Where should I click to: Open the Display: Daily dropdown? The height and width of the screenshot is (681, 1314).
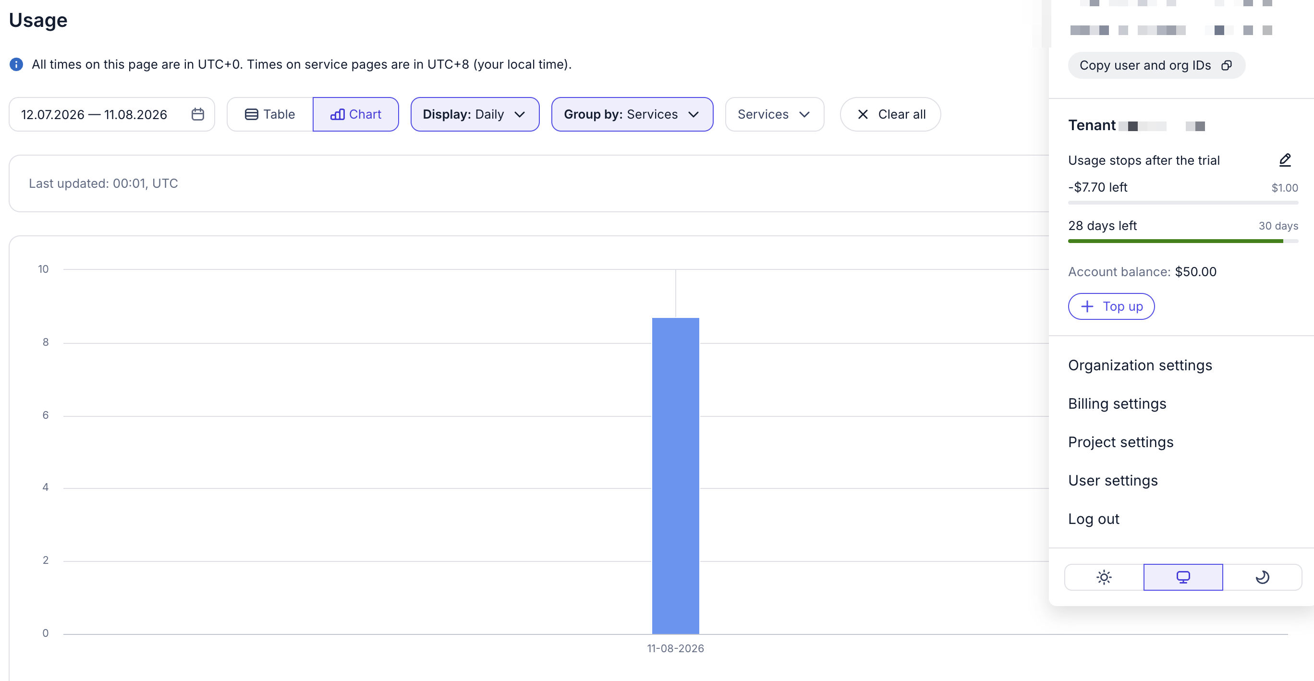(474, 114)
